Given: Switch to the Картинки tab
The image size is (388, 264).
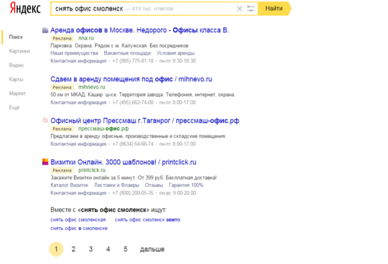Looking at the screenshot, I should coord(19,51).
